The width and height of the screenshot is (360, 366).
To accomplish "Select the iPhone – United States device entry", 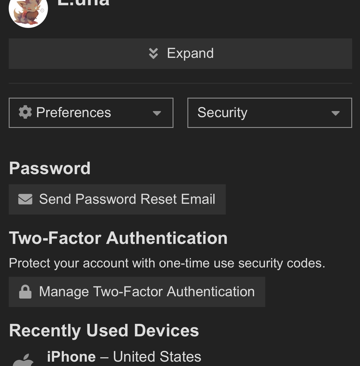I will click(124, 357).
